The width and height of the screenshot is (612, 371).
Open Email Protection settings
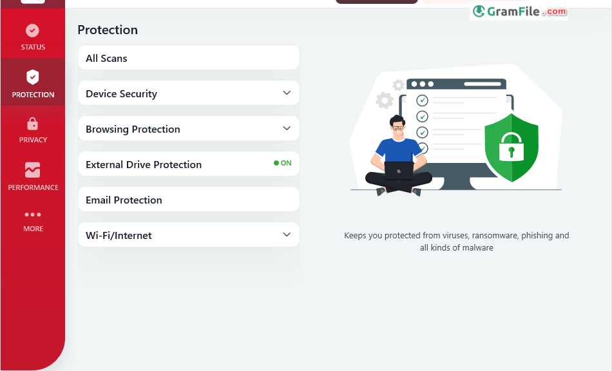[x=188, y=199]
